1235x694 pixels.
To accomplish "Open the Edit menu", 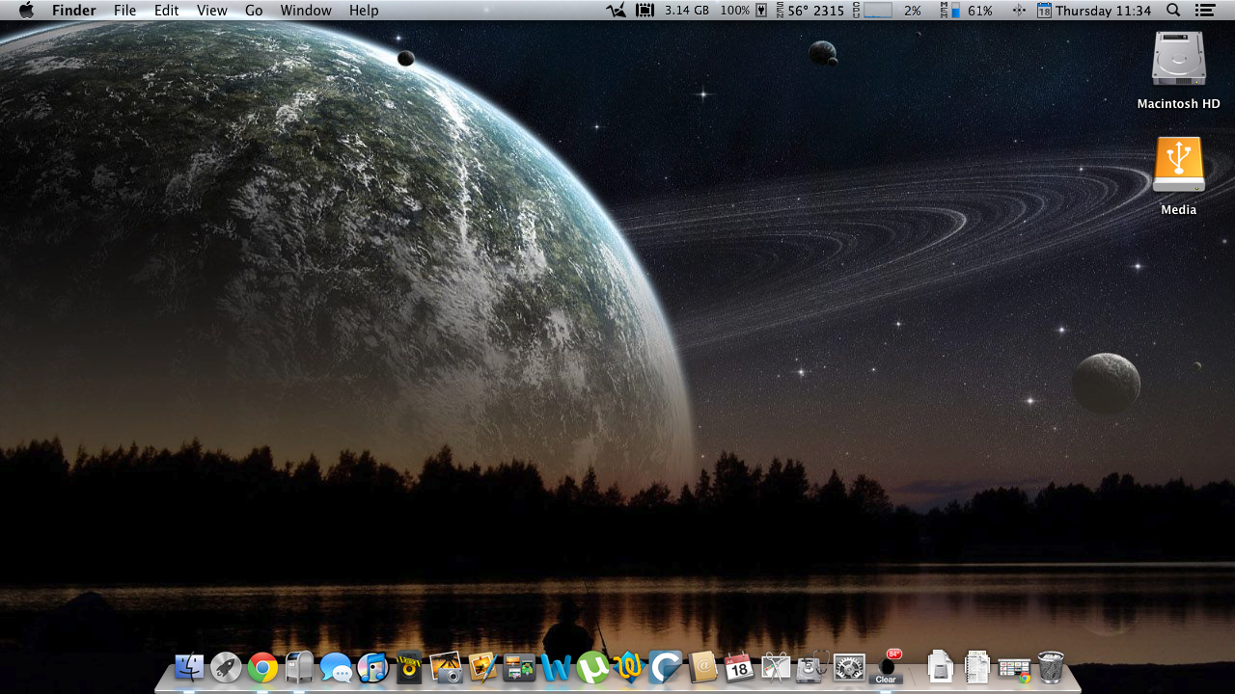I will pyautogui.click(x=167, y=11).
